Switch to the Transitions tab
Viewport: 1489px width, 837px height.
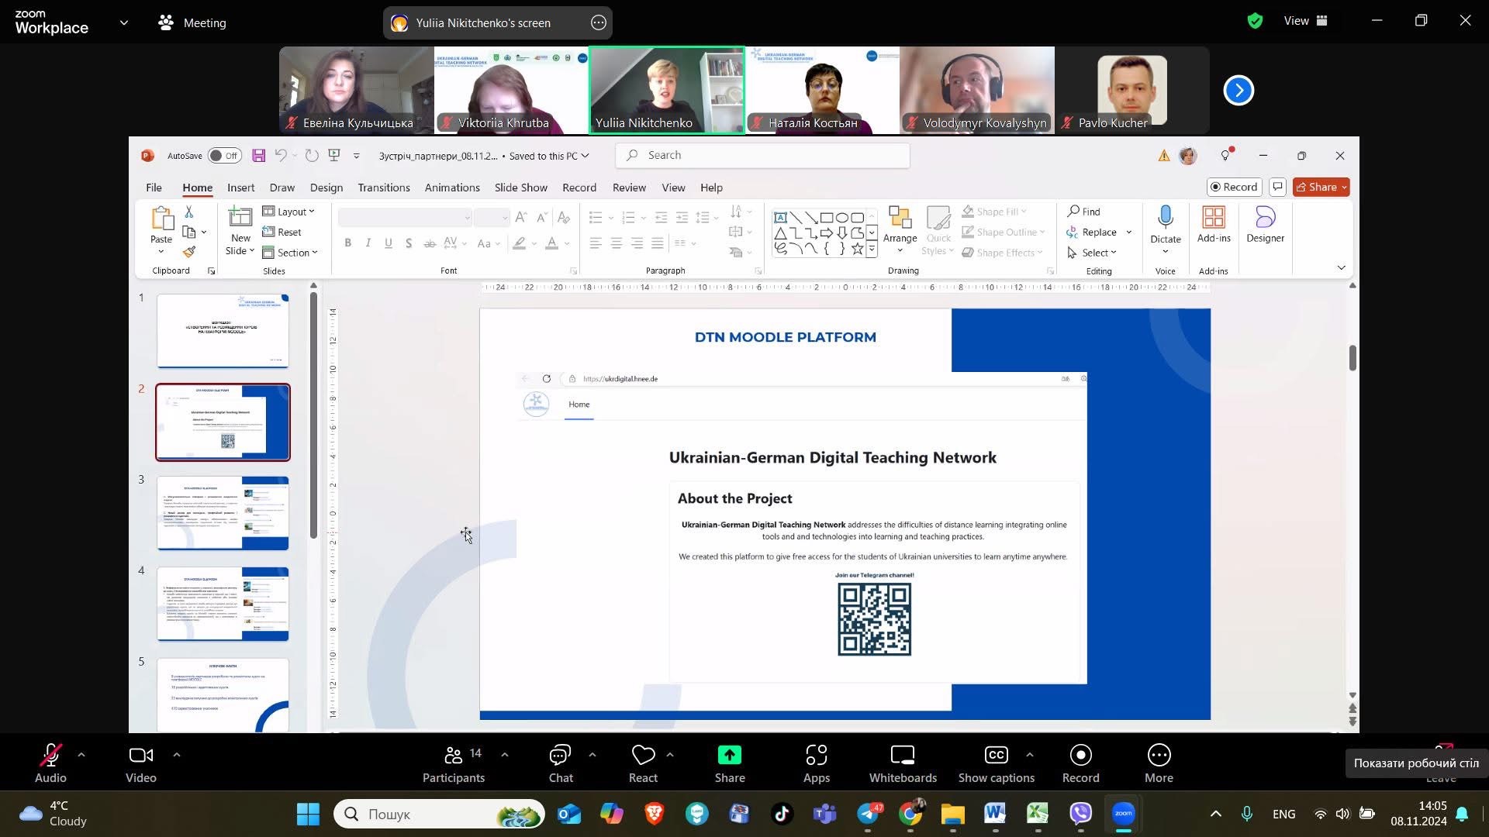[x=384, y=188]
